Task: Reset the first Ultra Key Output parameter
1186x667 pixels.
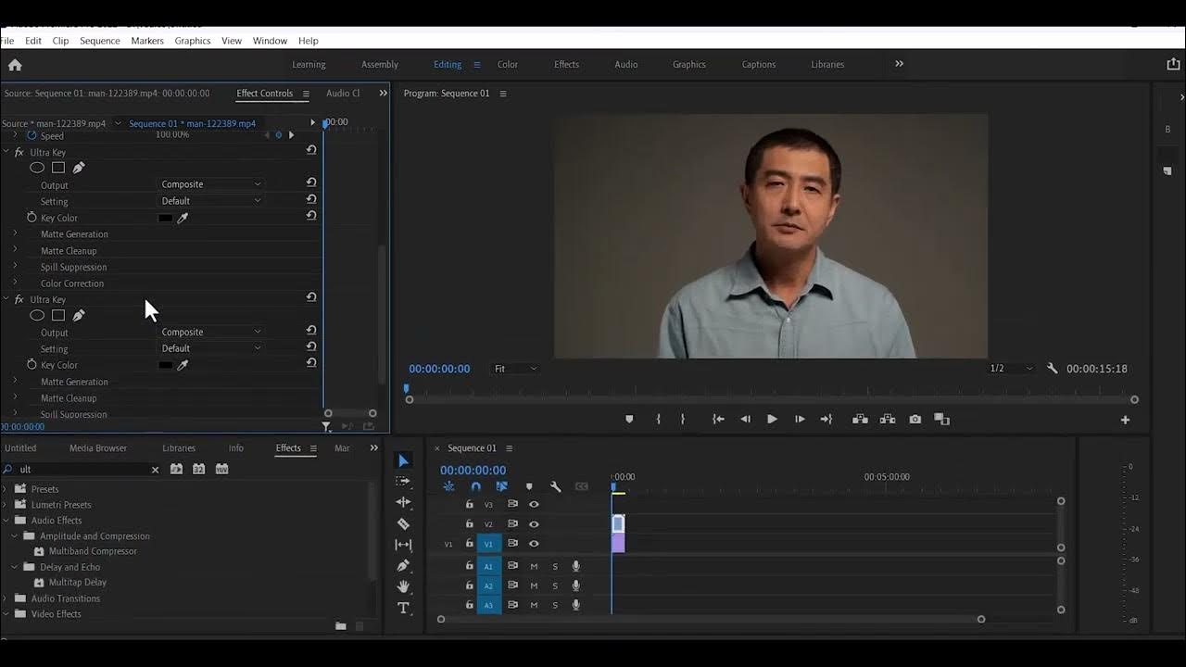Action: (x=311, y=183)
